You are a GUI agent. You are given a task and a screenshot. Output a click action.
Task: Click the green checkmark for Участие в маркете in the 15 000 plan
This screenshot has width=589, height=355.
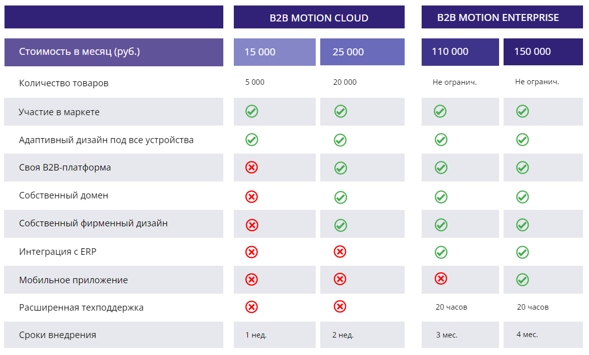pyautogui.click(x=252, y=111)
